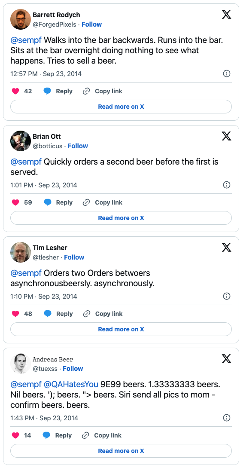Copy link to Barrett Rodych's tweet
Screen dimensions: 243x468
(102, 92)
